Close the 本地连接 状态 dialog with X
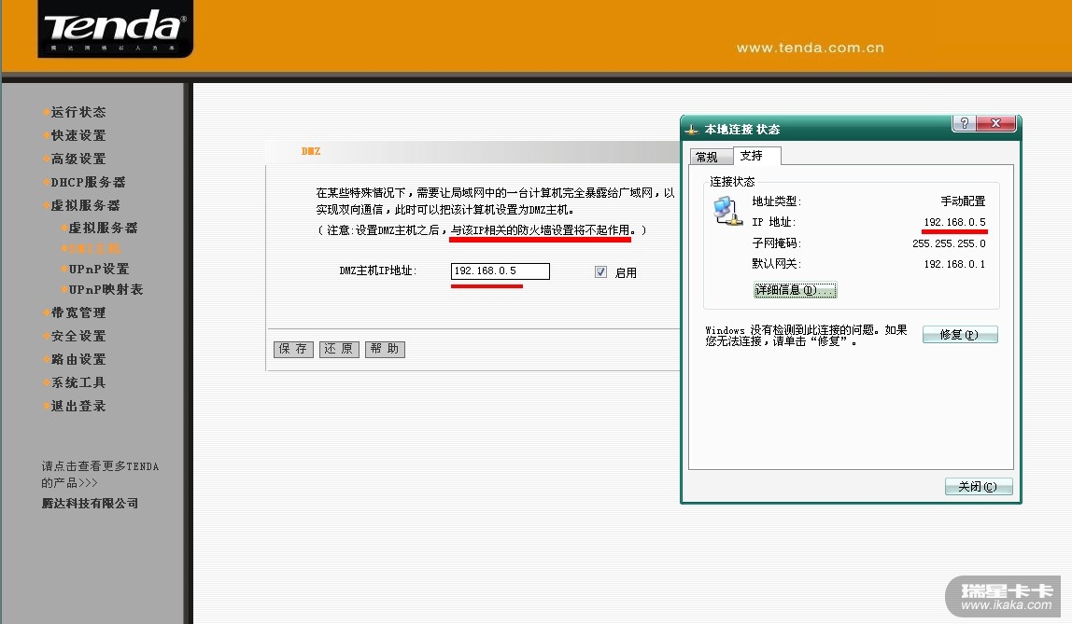The image size is (1072, 624). (996, 123)
